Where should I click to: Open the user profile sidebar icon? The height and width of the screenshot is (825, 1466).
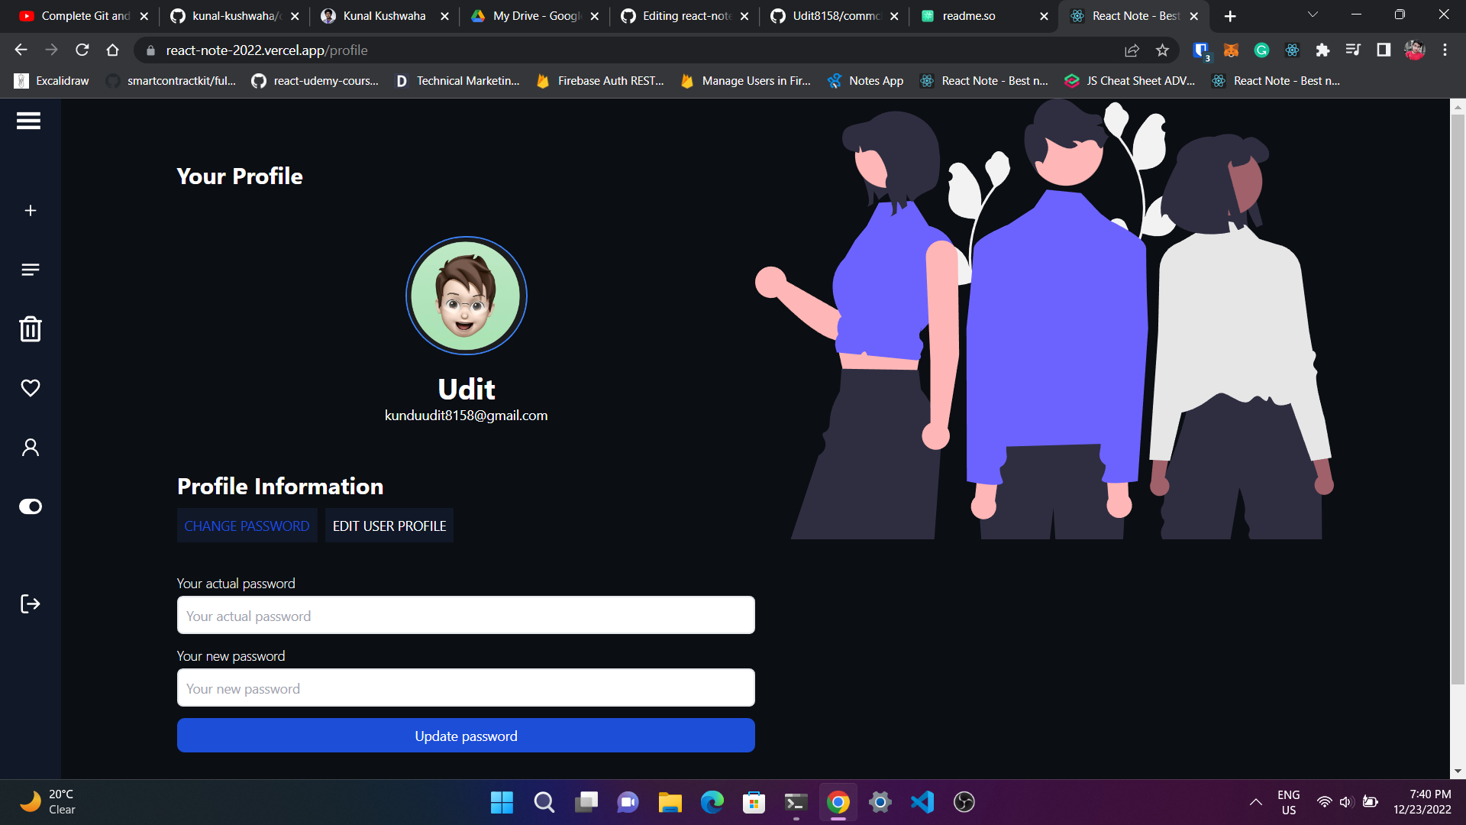click(31, 448)
